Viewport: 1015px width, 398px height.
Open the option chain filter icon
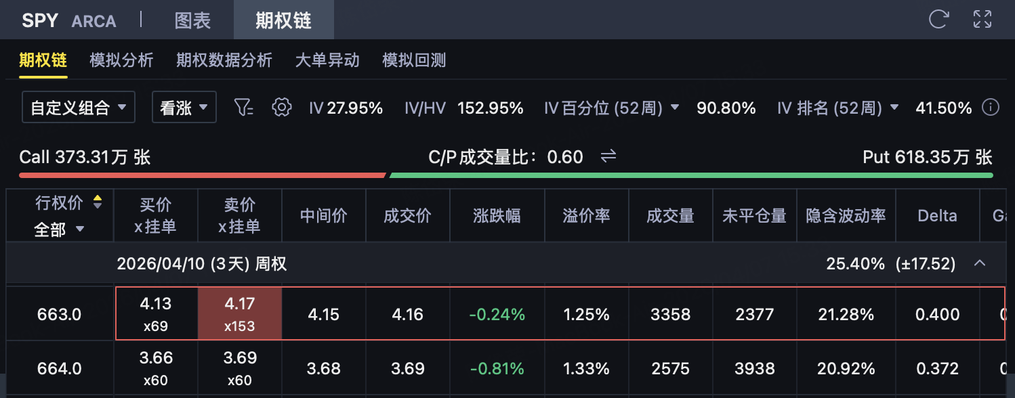click(243, 107)
